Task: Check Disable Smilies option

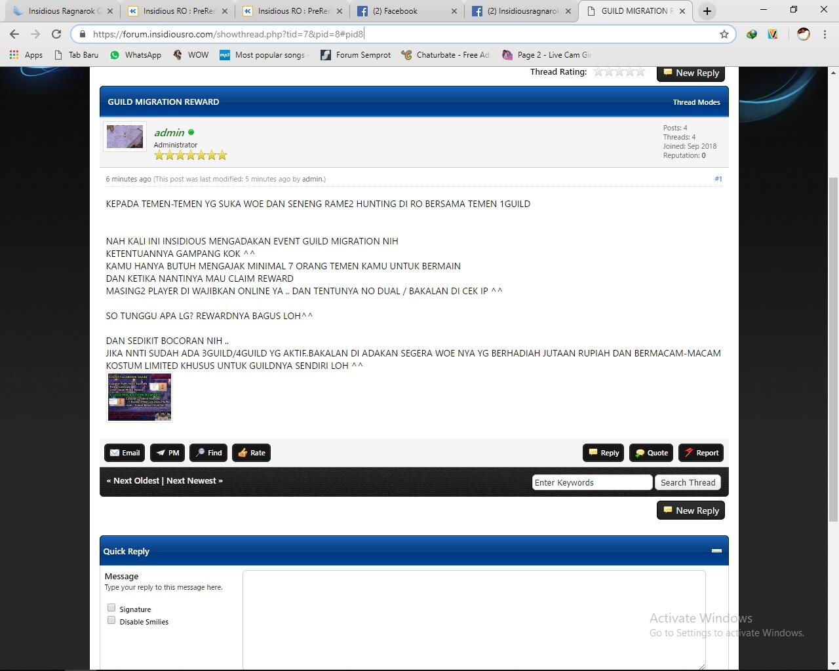Action: point(111,621)
